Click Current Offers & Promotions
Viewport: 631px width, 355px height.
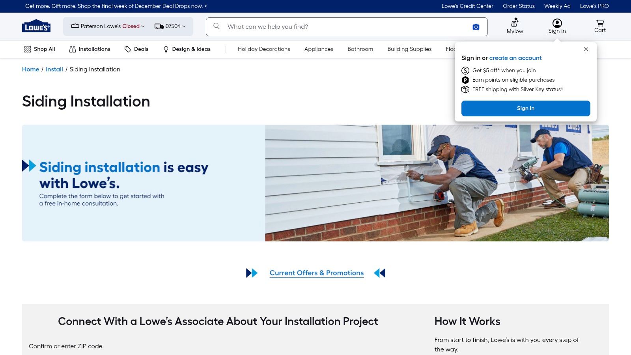(x=316, y=273)
